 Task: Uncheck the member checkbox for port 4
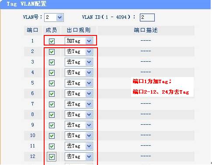(x=52, y=73)
